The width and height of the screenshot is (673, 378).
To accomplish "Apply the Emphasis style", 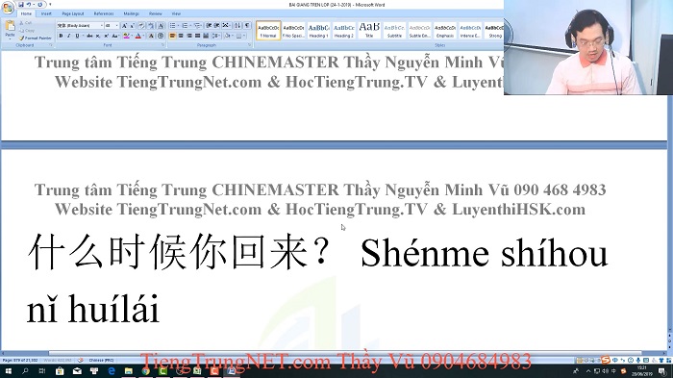I will [x=445, y=31].
